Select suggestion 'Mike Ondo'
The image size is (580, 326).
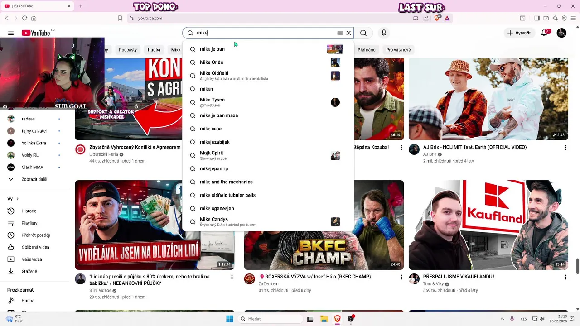tap(268, 62)
